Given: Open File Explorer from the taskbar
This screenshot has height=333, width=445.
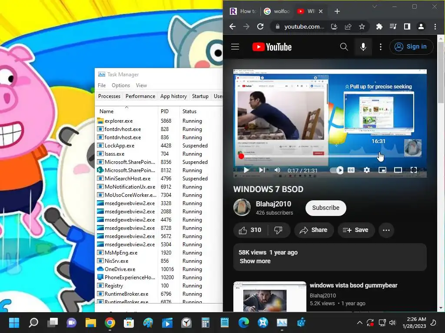Looking at the screenshot, I should [x=91, y=323].
